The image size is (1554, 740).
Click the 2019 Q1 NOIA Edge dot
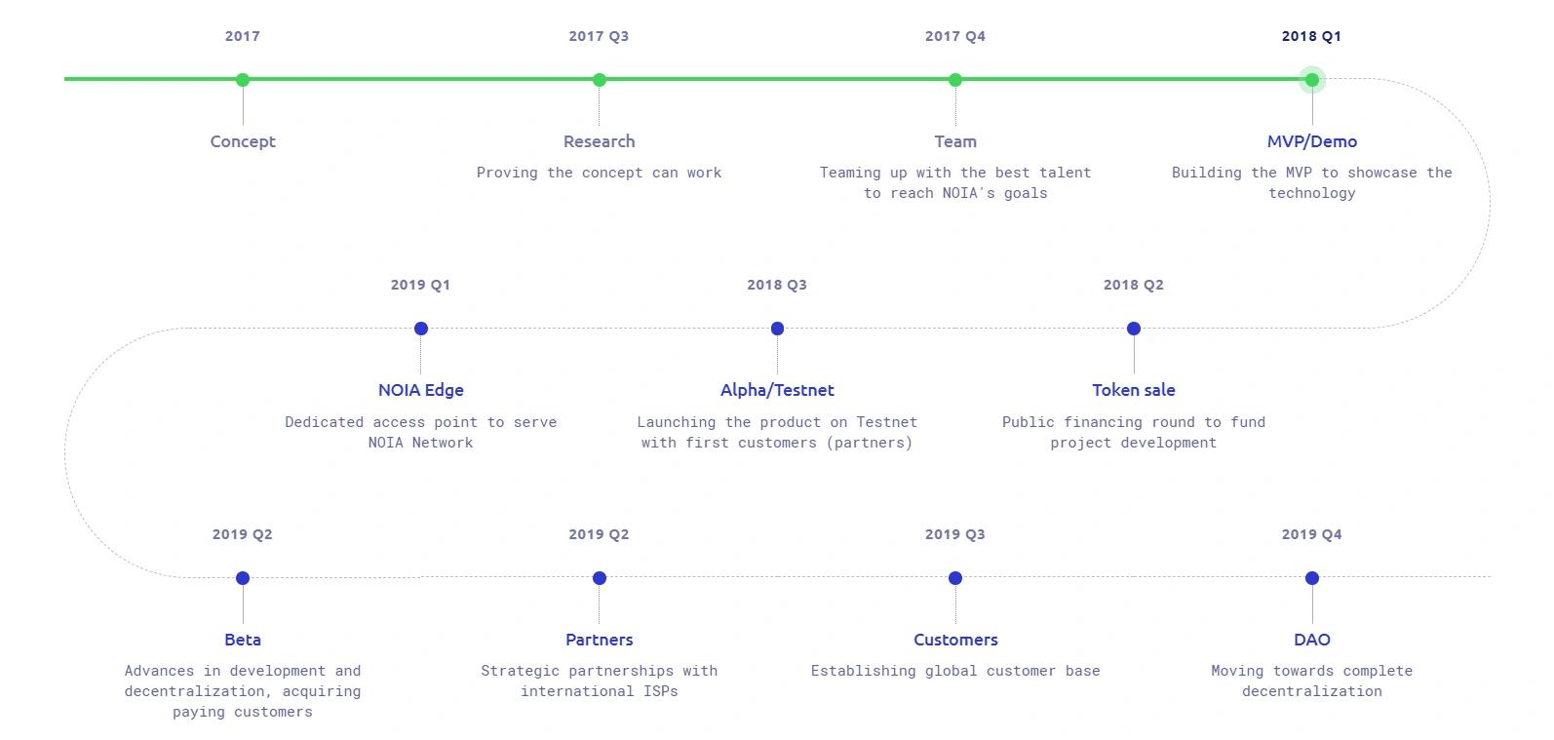click(421, 329)
